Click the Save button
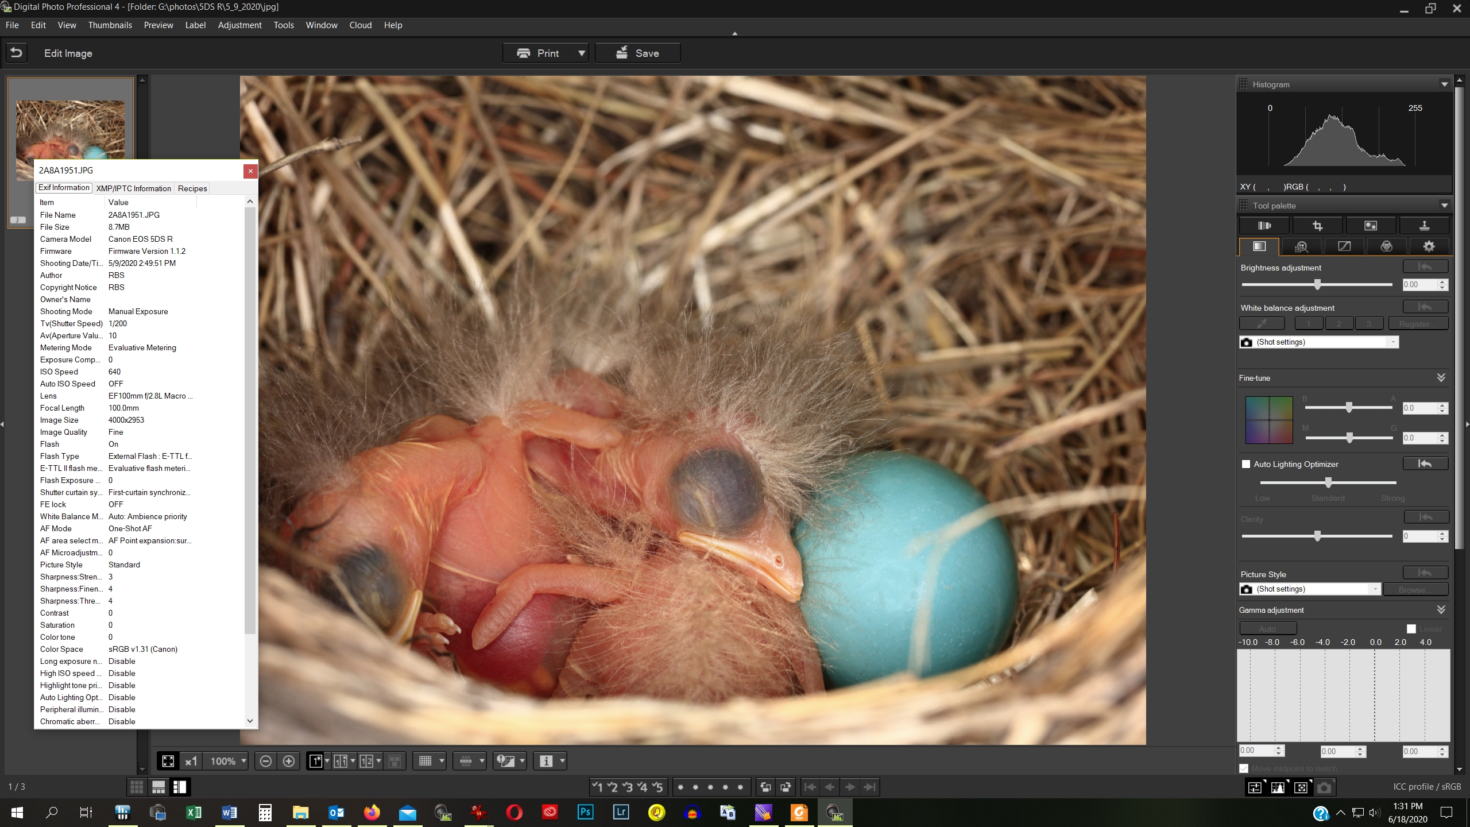Screen dimensions: 1470x827 tap(637, 53)
